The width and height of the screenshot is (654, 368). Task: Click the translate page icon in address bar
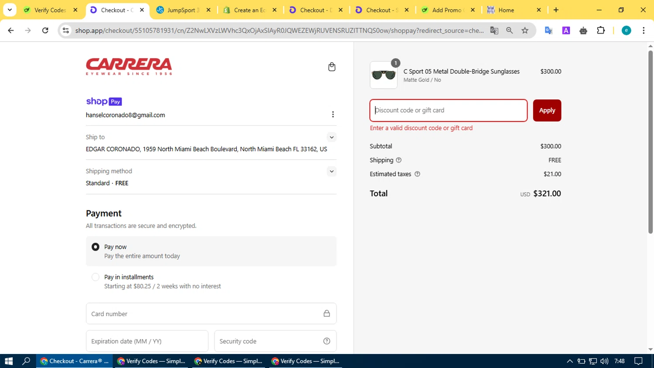(x=494, y=30)
